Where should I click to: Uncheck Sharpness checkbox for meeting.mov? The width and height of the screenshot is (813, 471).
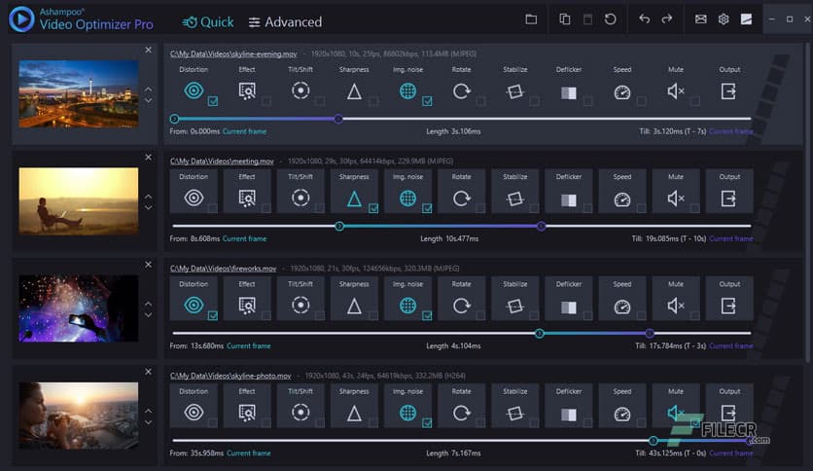point(373,208)
